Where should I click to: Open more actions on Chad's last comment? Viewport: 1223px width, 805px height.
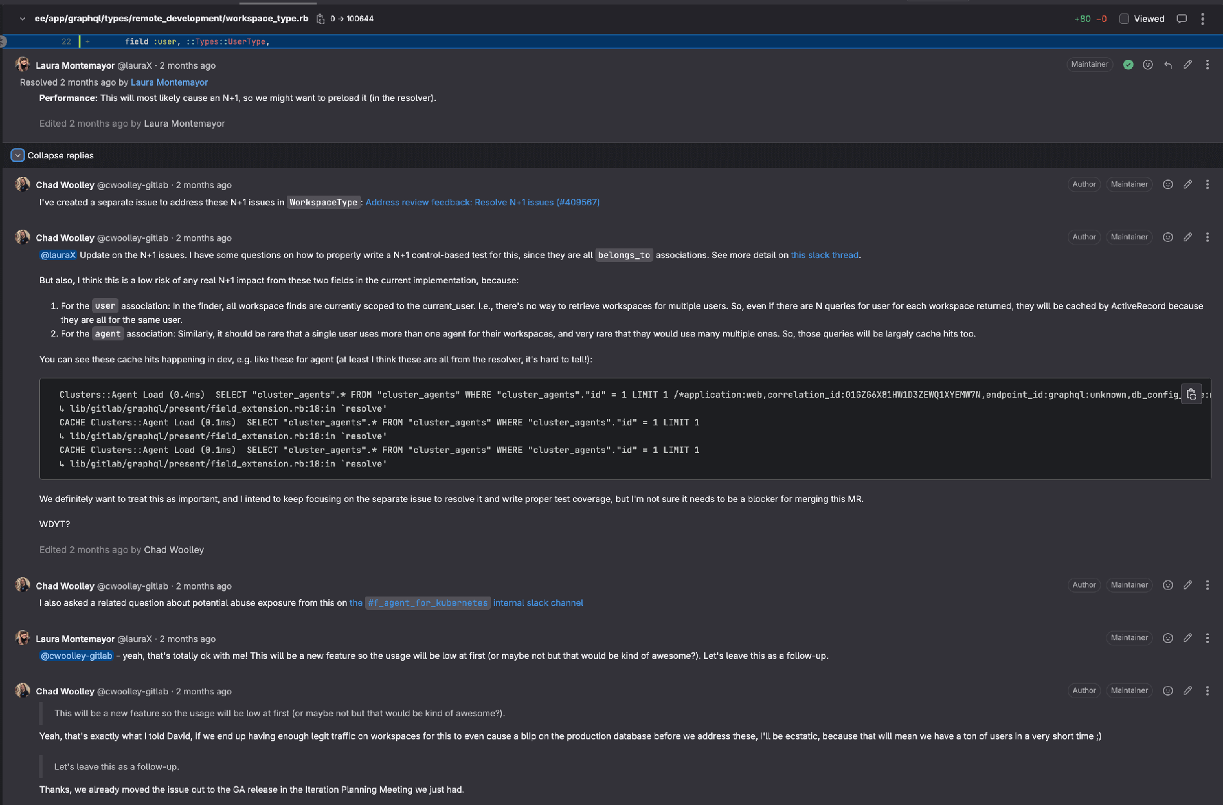[1208, 690]
